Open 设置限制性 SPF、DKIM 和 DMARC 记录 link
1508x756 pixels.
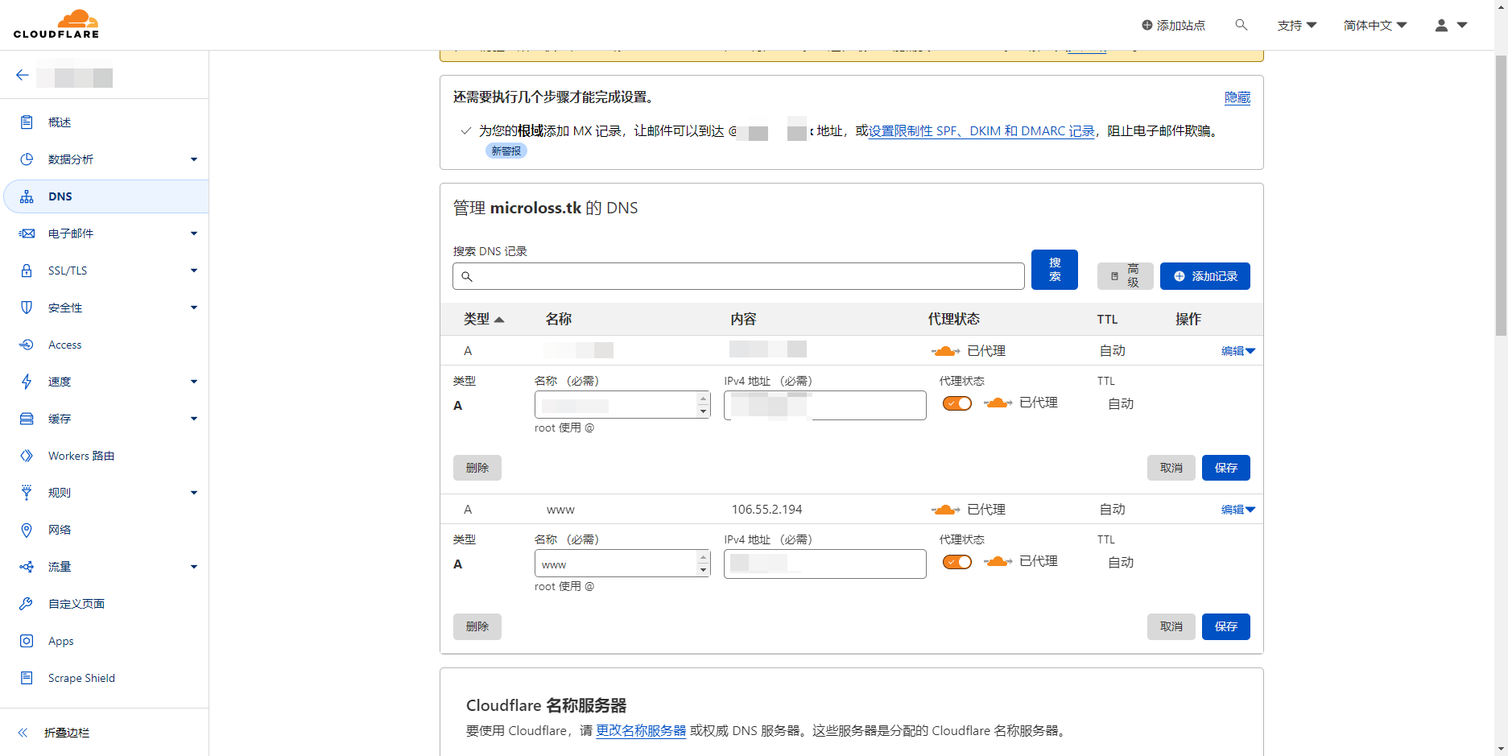coord(981,131)
